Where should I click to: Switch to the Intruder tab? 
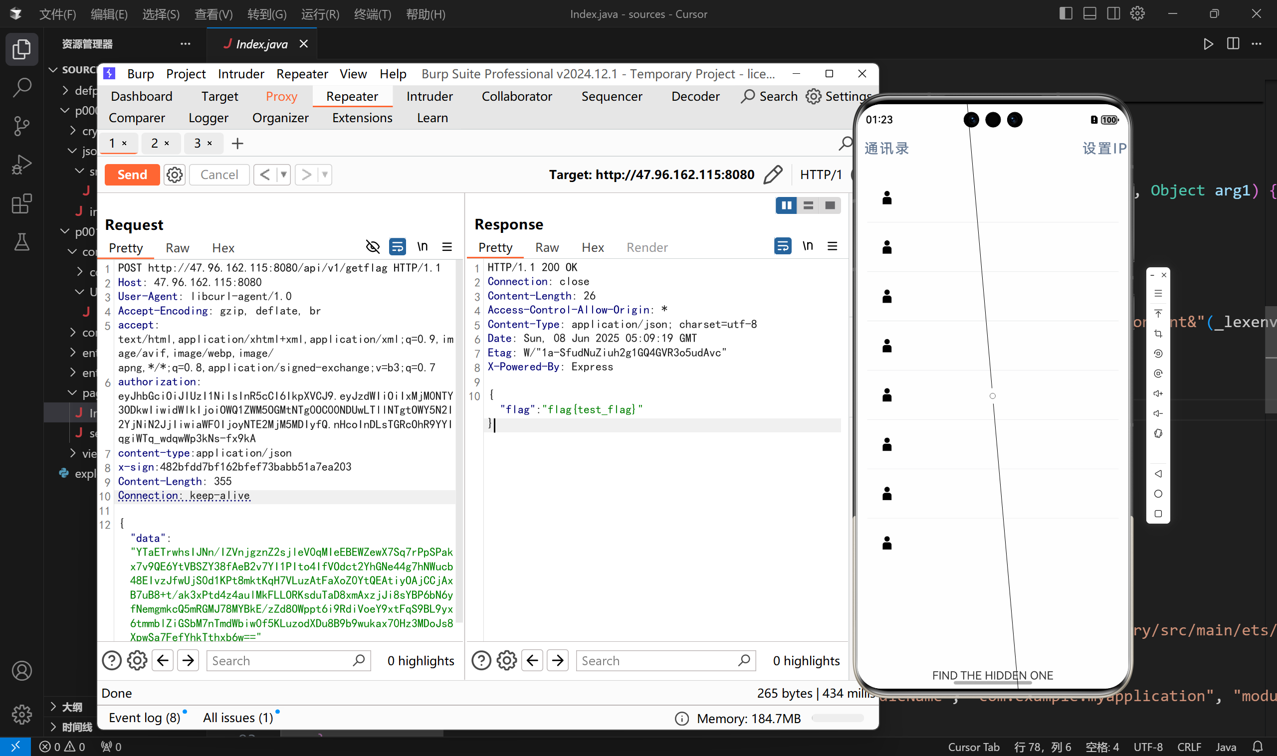pos(429,96)
